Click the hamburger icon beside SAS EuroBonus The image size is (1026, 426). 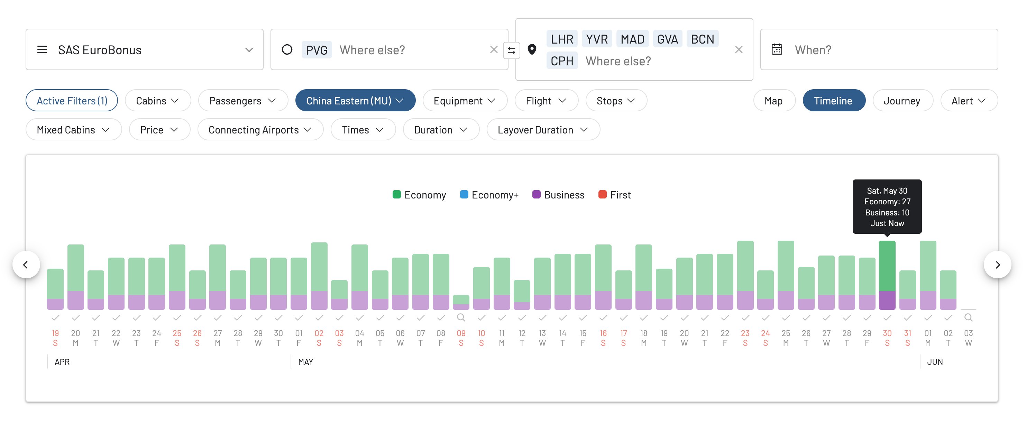(42, 49)
